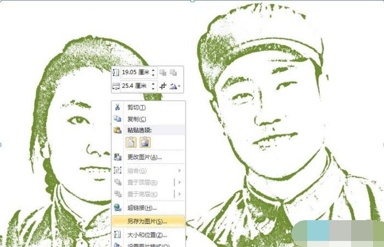The height and width of the screenshot is (247, 384).
Task: Choose Change Picture (更改图片) from context menu
Action: coord(144,157)
